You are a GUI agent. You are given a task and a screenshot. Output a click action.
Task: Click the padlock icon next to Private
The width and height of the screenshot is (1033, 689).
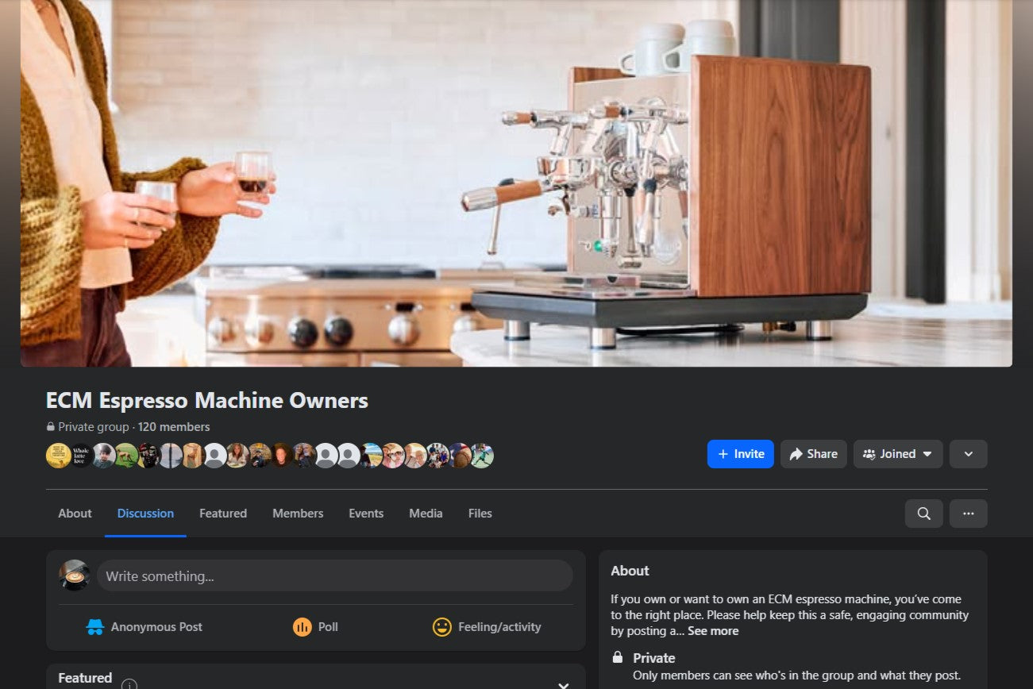(x=618, y=657)
